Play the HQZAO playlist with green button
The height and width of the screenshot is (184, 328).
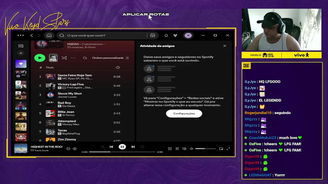pyautogui.click(x=40, y=58)
